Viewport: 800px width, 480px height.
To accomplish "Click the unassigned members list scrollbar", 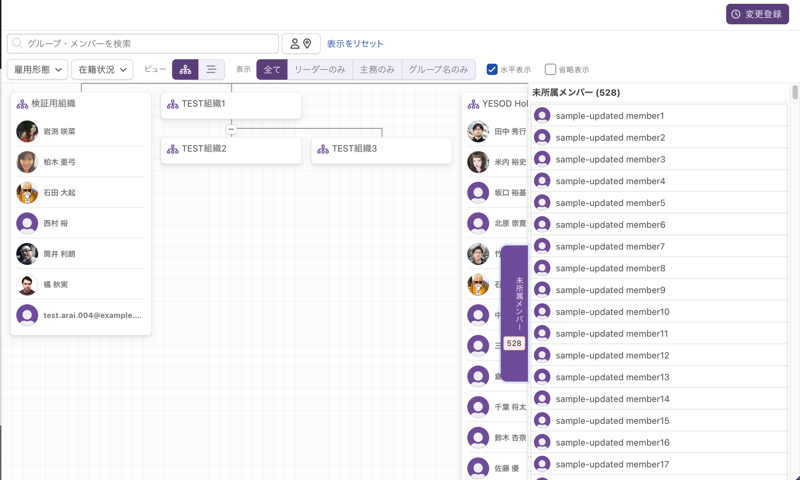I will point(795,92).
